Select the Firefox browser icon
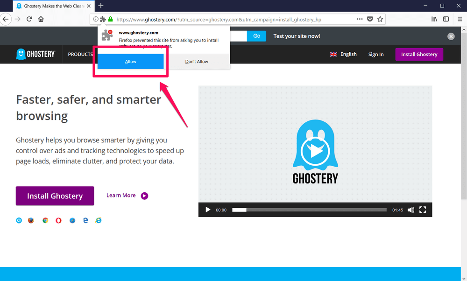The width and height of the screenshot is (467, 281). [x=31, y=220]
